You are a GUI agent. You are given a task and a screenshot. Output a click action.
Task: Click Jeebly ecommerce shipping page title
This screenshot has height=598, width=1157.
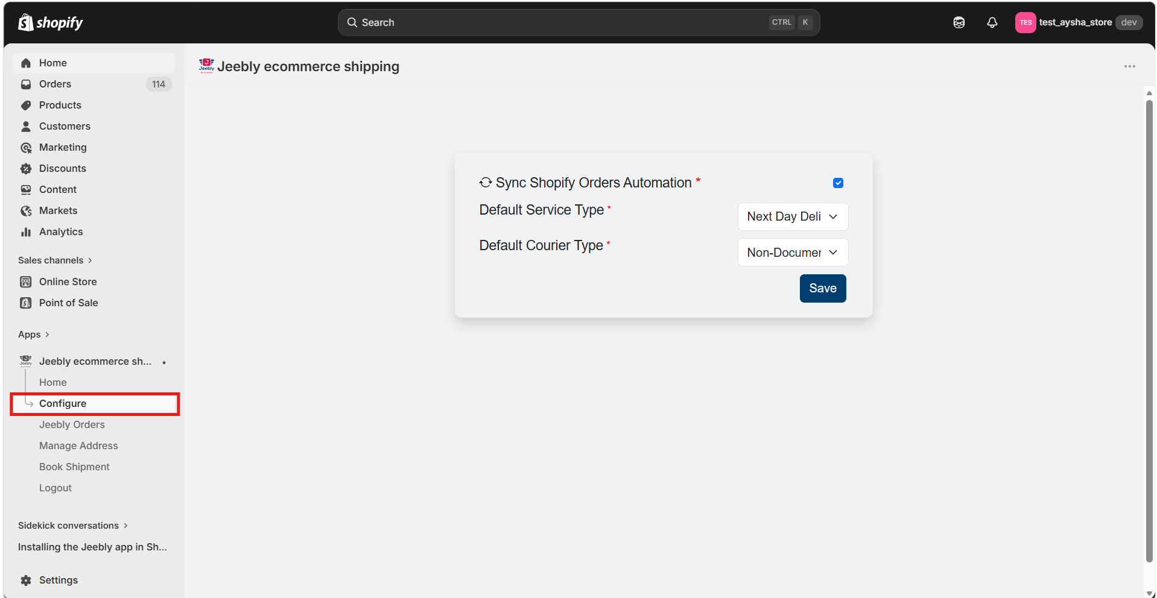tap(308, 66)
